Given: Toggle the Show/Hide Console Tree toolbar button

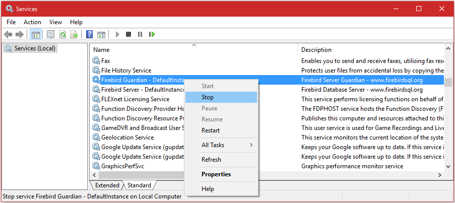Looking at the screenshot, I should pyautogui.click(x=35, y=34).
